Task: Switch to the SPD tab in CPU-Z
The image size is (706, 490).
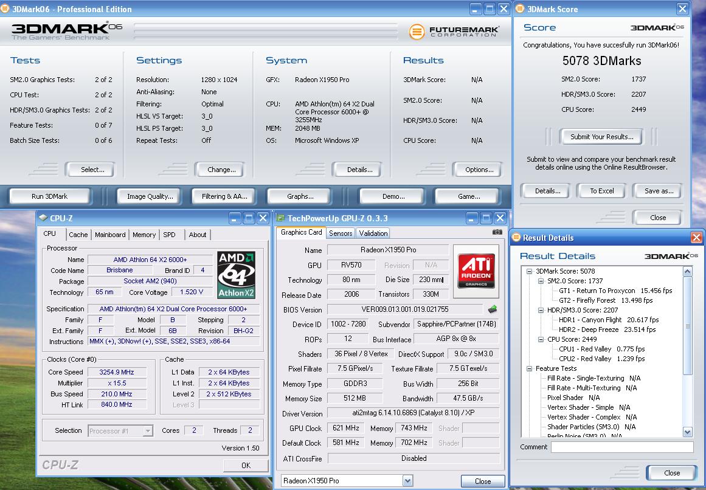Action: (x=169, y=235)
